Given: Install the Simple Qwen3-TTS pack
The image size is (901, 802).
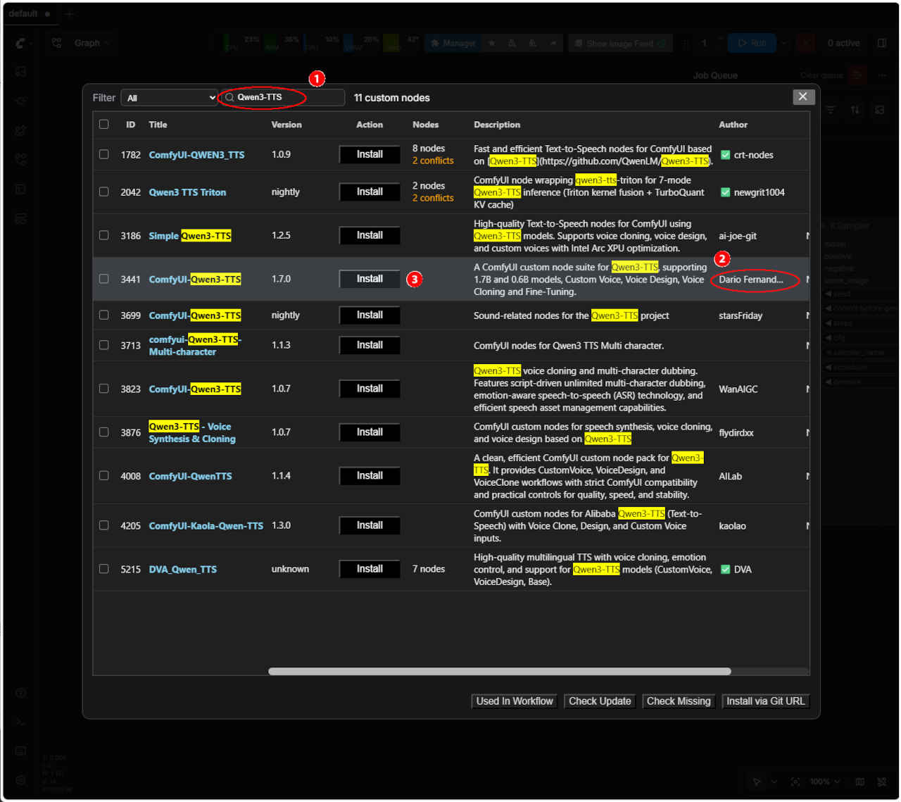Looking at the screenshot, I should tap(370, 235).
